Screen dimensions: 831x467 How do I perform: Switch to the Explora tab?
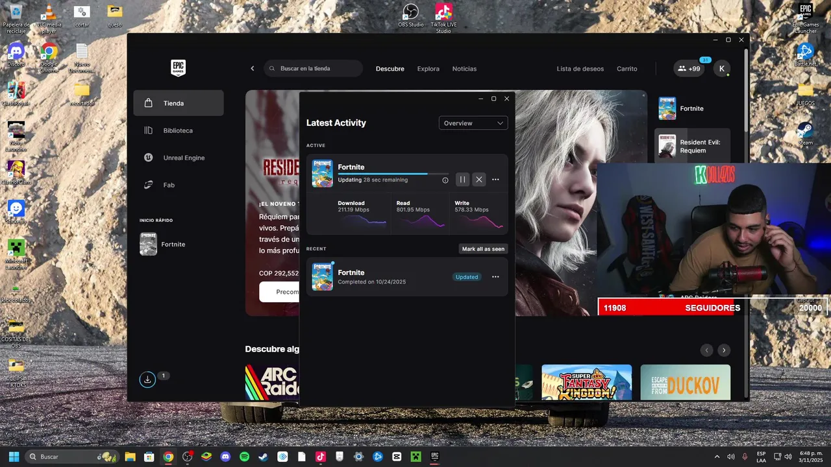[x=428, y=69]
